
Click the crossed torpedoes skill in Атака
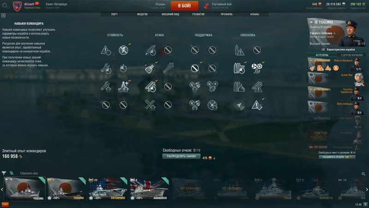click(150, 105)
